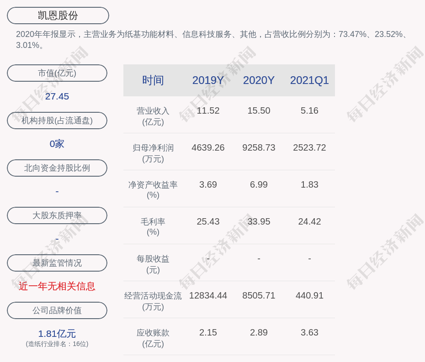Click the 机构持股(占流通盘) pill
The width and height of the screenshot is (425, 362).
(57, 121)
